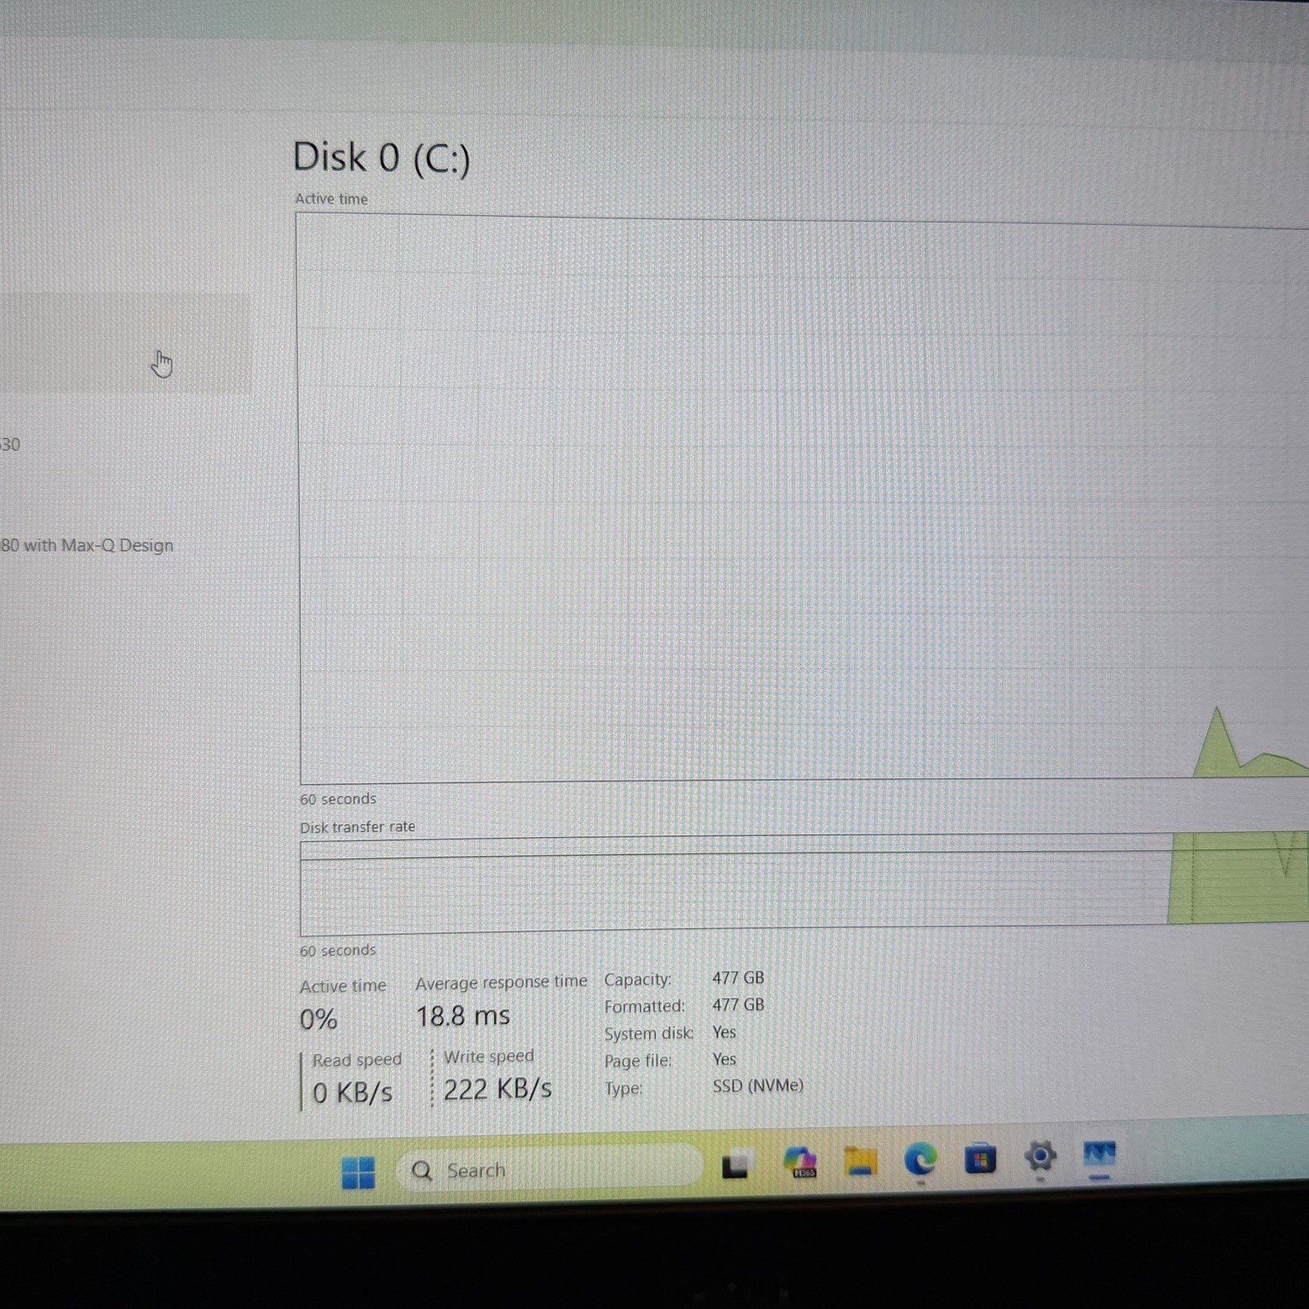Screen dimensions: 1309x1309
Task: Click the Task Manager taskbar icon
Action: (x=1099, y=1155)
